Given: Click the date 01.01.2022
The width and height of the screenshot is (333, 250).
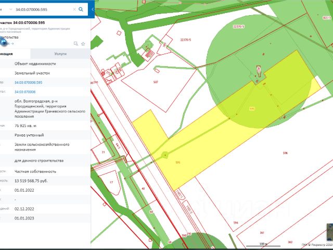Looking at the screenshot, I should (x=24, y=190).
